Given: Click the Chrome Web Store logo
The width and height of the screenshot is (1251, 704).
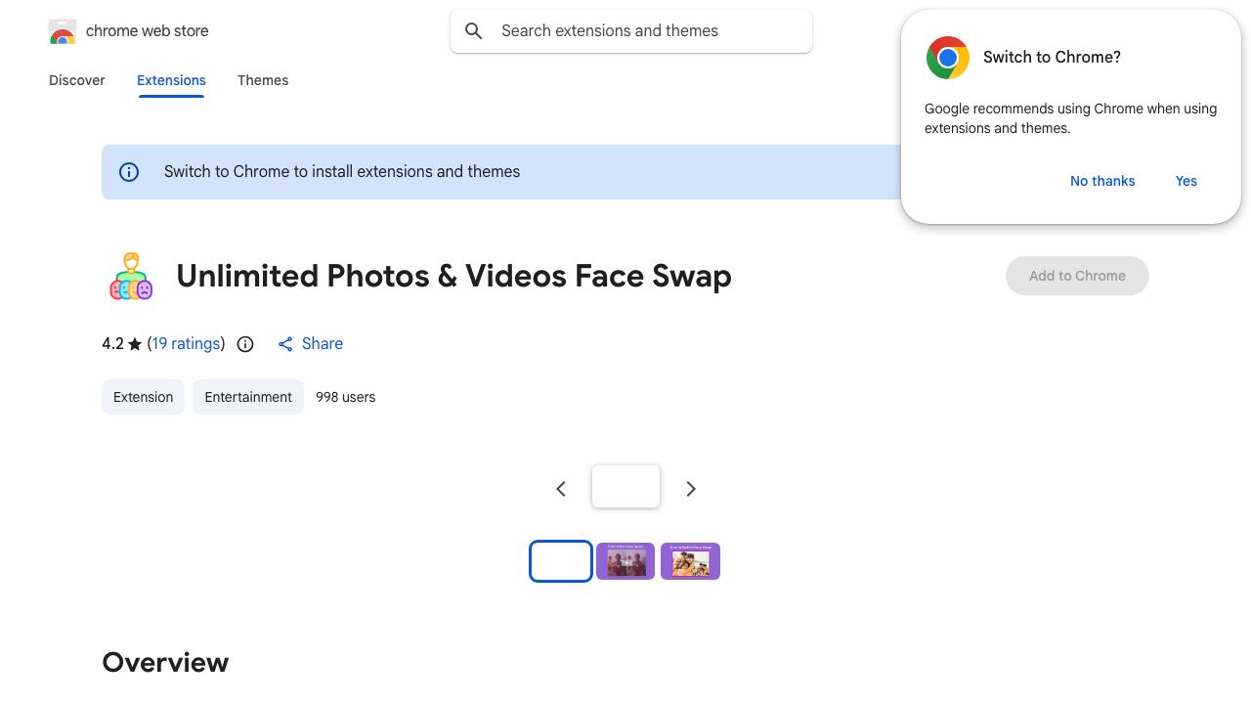Looking at the screenshot, I should 63,31.
